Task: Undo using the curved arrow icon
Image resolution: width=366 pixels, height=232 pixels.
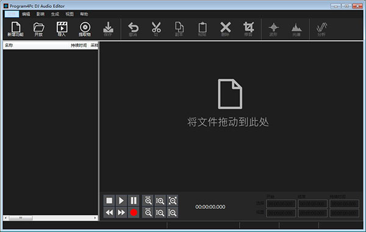Action: (133, 29)
